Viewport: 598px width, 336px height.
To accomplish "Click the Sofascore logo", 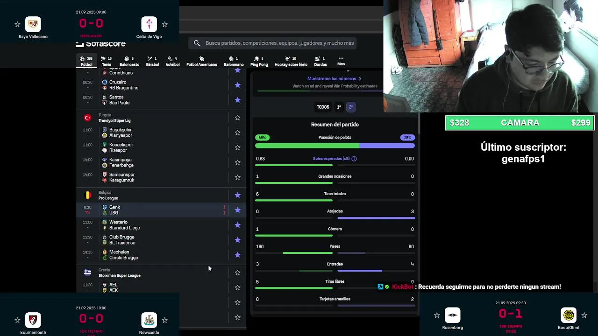I will [101, 44].
